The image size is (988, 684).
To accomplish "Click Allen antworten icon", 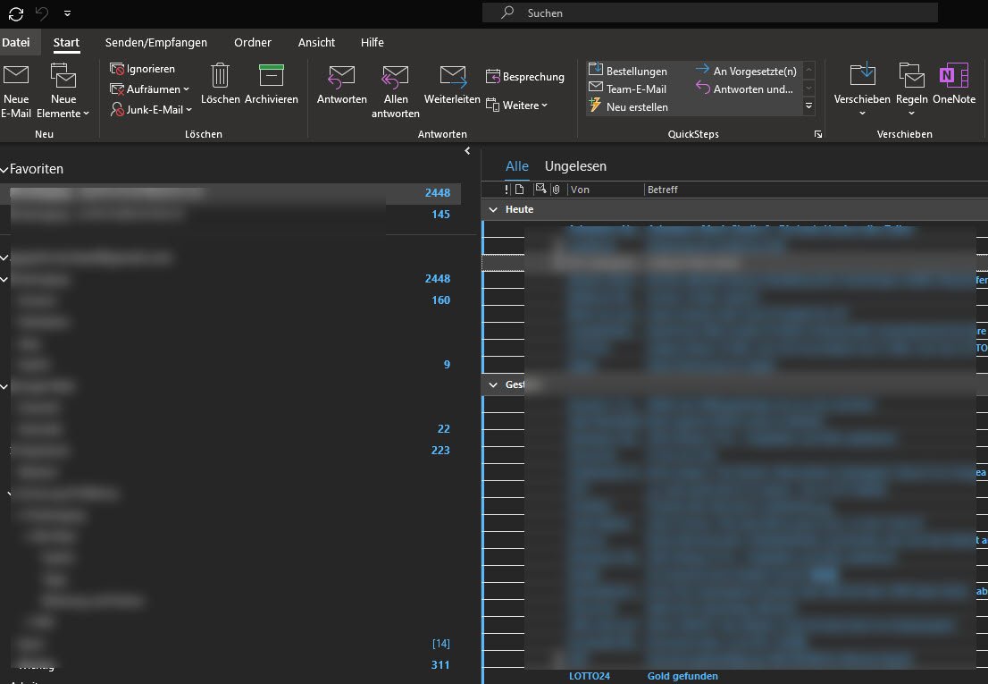I will pyautogui.click(x=395, y=91).
